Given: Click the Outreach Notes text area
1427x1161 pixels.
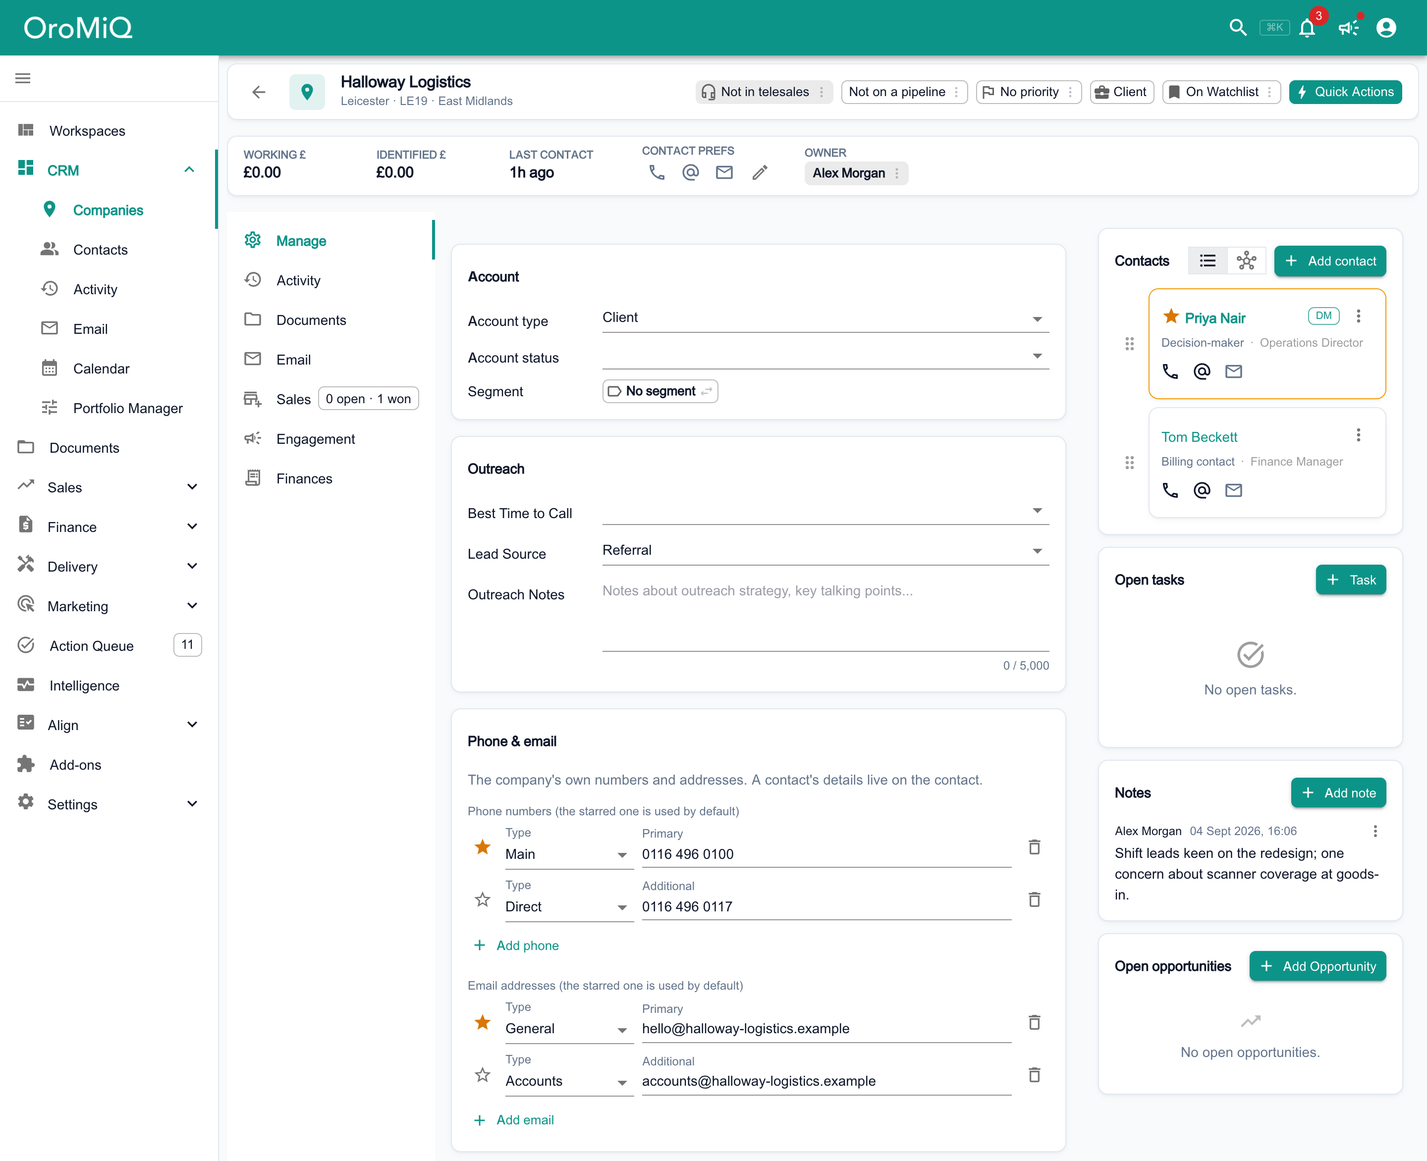Looking at the screenshot, I should (825, 615).
